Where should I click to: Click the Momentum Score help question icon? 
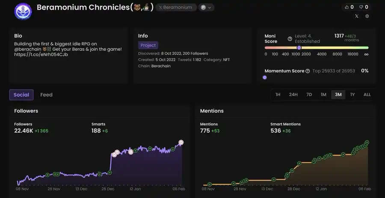tap(308, 71)
